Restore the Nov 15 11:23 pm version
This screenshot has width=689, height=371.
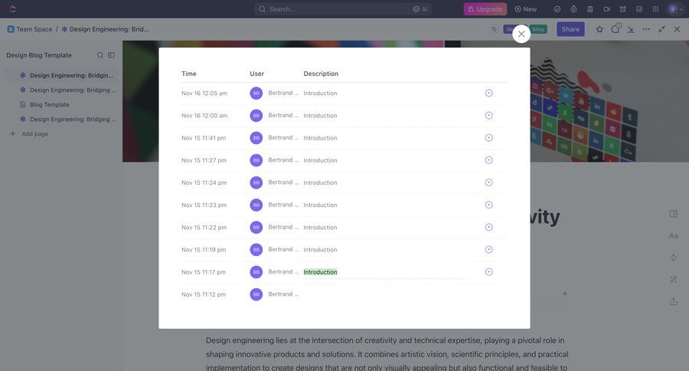click(488, 205)
